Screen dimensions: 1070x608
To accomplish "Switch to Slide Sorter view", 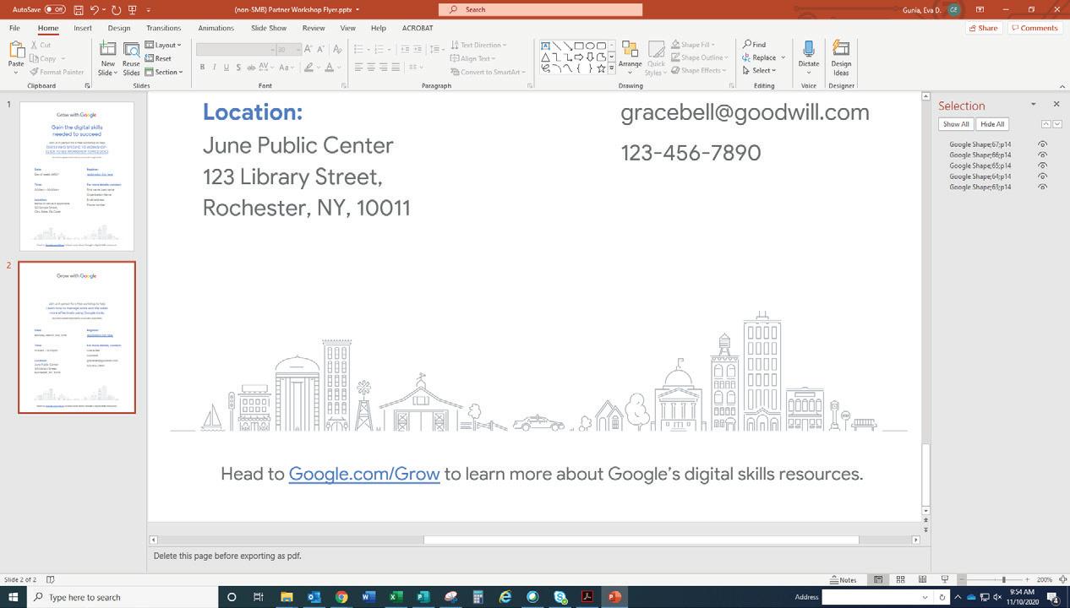I will (900, 579).
